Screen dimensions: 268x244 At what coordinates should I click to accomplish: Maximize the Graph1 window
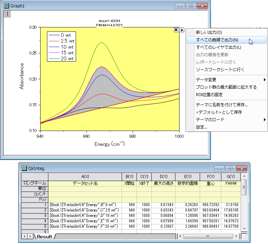pyautogui.click(x=191, y=6)
